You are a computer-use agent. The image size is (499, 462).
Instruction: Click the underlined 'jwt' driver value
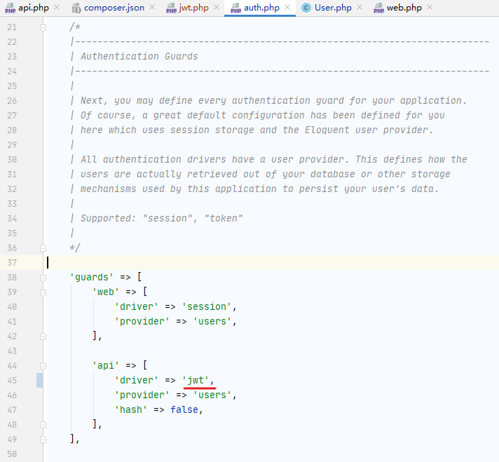click(x=196, y=380)
